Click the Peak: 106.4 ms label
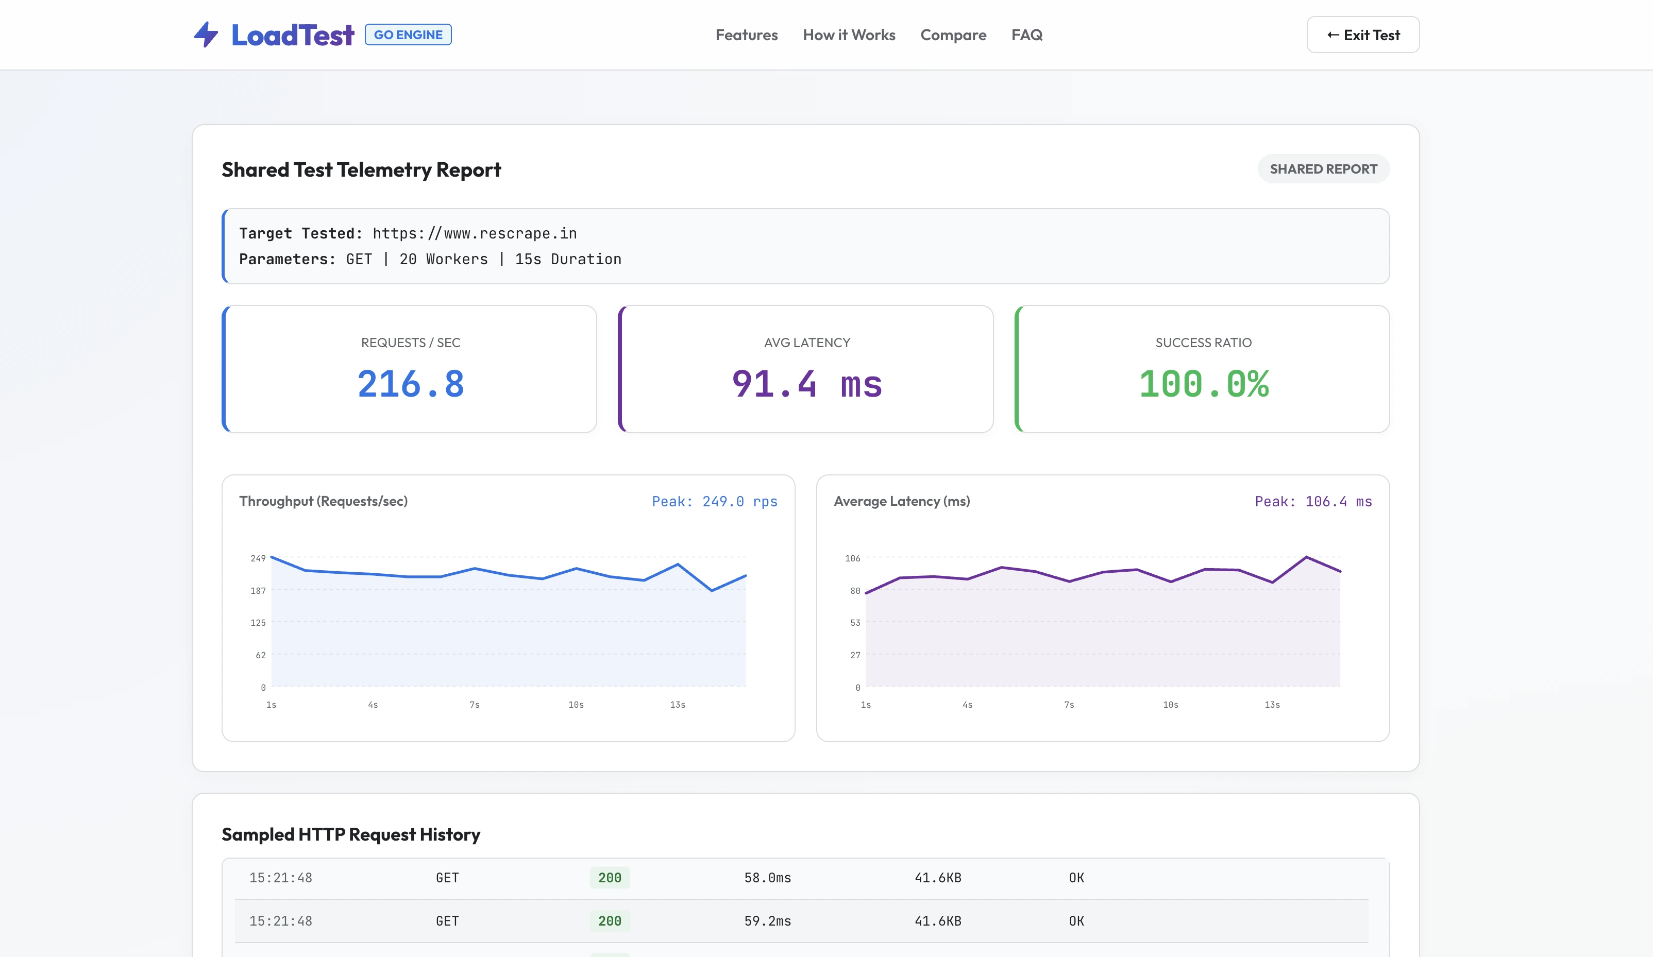The height and width of the screenshot is (957, 1653). coord(1313,502)
